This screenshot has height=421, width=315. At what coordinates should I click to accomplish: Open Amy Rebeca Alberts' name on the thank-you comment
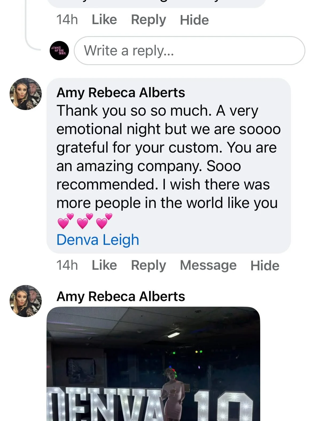click(121, 93)
